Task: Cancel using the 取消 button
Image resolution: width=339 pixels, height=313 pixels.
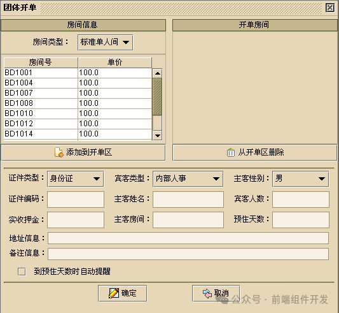Action: pos(216,293)
